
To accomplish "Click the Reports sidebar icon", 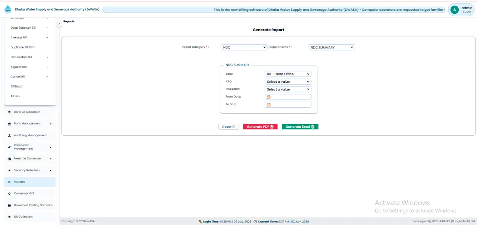I will click(9, 182).
